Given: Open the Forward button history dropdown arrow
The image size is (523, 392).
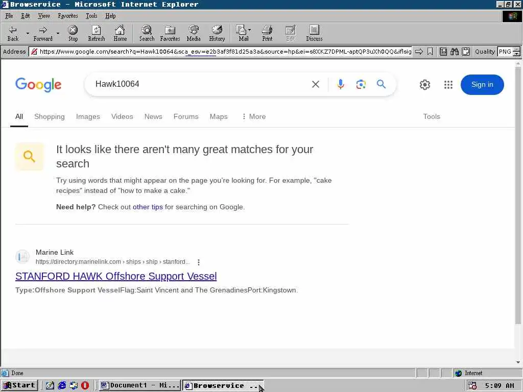Looking at the screenshot, I should click(58, 33).
